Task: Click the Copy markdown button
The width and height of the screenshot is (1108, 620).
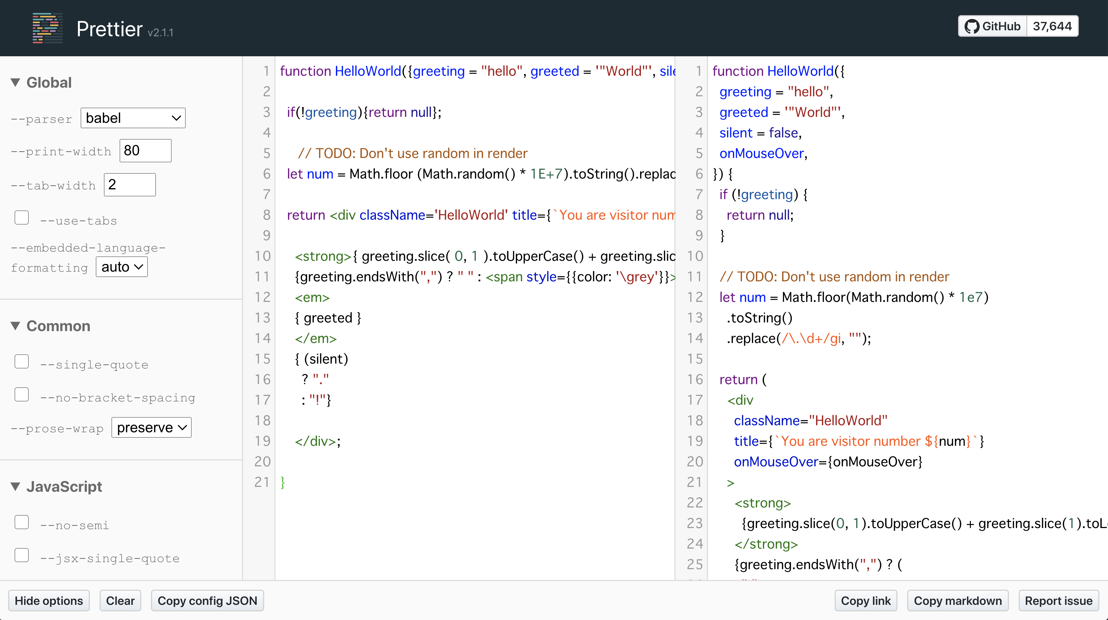Action: coord(958,601)
